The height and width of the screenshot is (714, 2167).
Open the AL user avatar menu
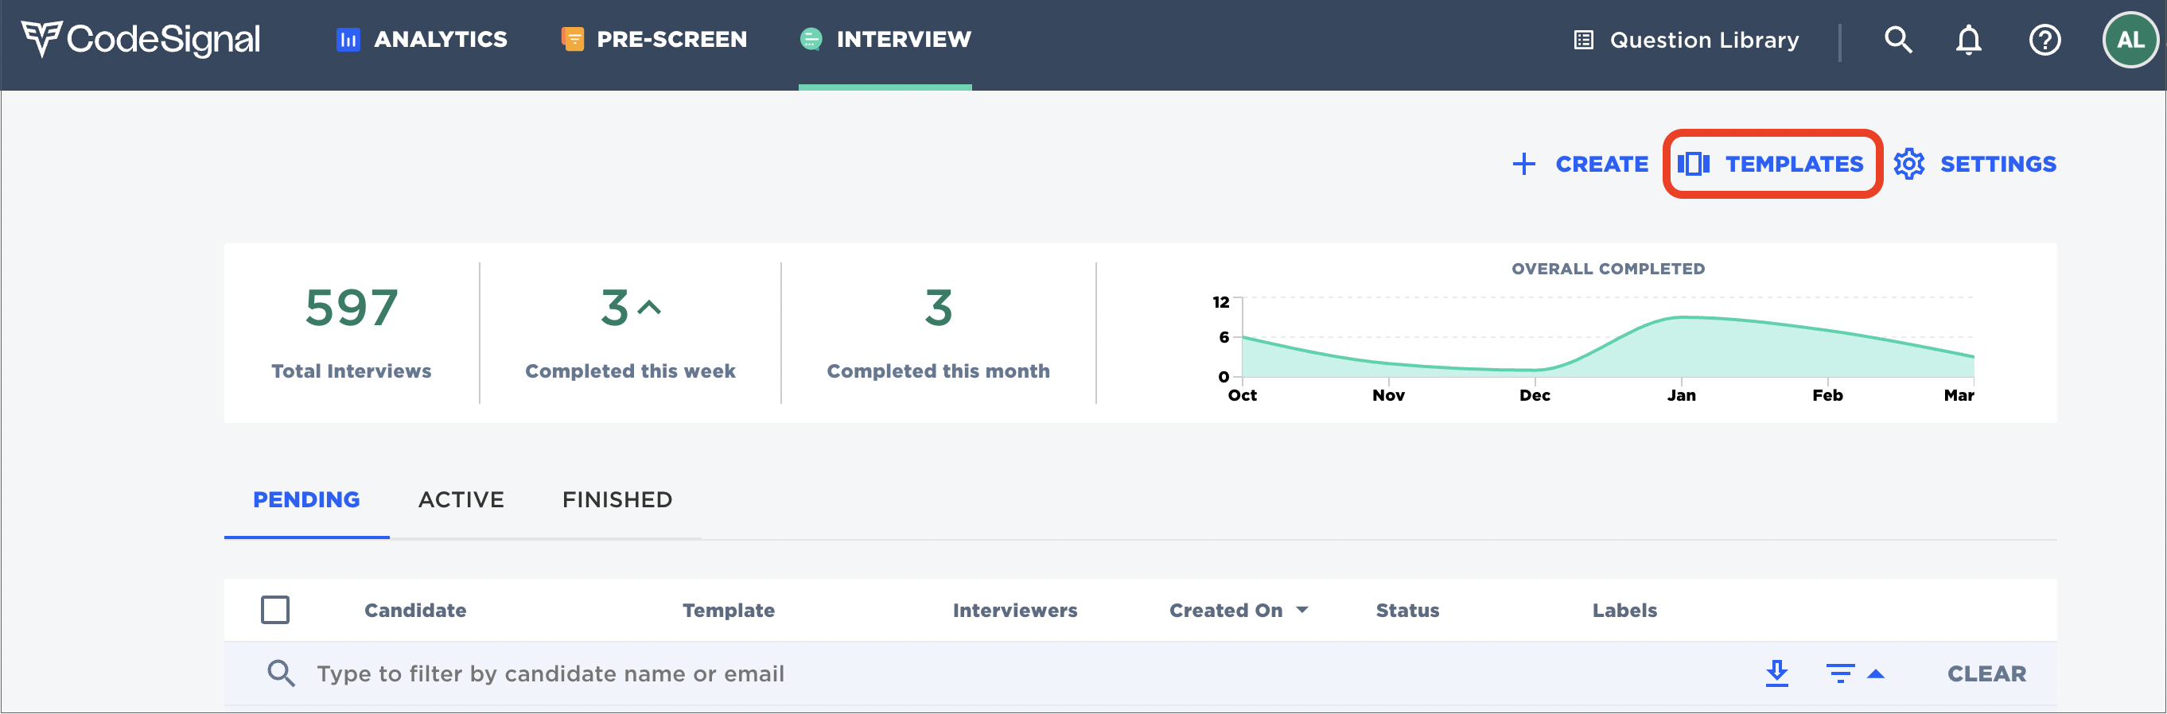(x=2129, y=40)
